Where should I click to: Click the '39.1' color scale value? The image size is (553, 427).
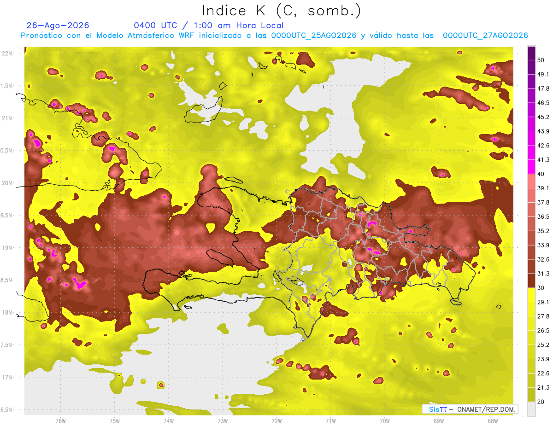543,188
